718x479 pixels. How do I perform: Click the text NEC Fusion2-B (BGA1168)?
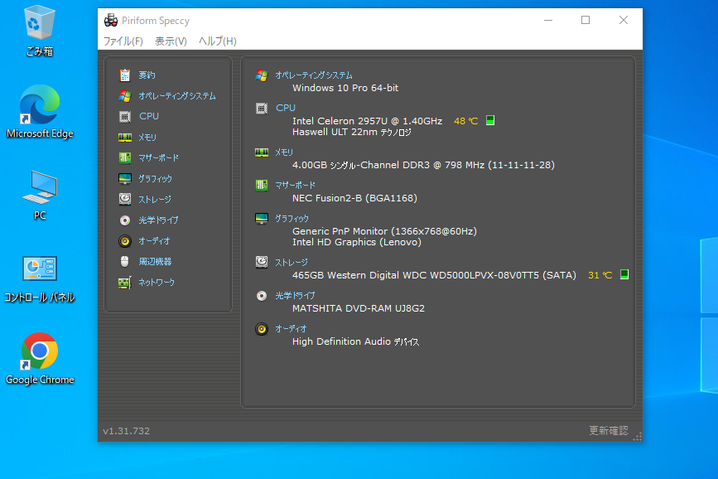pos(355,198)
